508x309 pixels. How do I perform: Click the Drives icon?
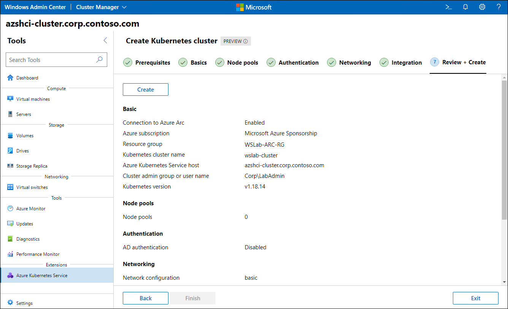pos(10,151)
